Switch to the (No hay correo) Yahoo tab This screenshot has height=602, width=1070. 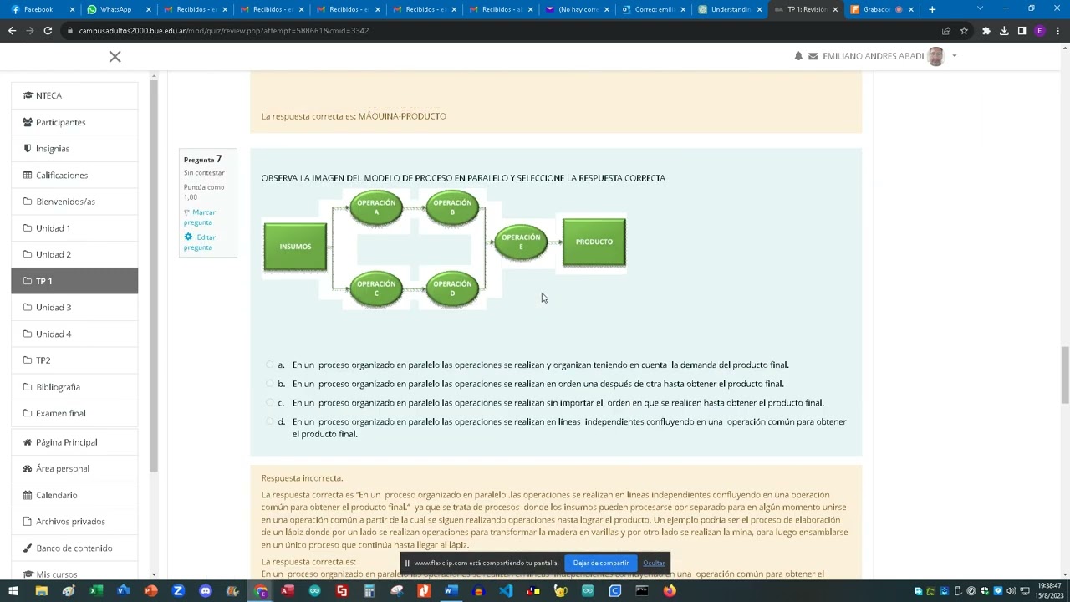pos(577,9)
